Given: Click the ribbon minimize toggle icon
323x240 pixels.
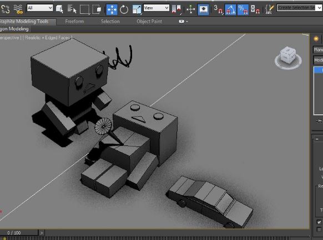Looking at the screenshot, I should tap(181, 22).
